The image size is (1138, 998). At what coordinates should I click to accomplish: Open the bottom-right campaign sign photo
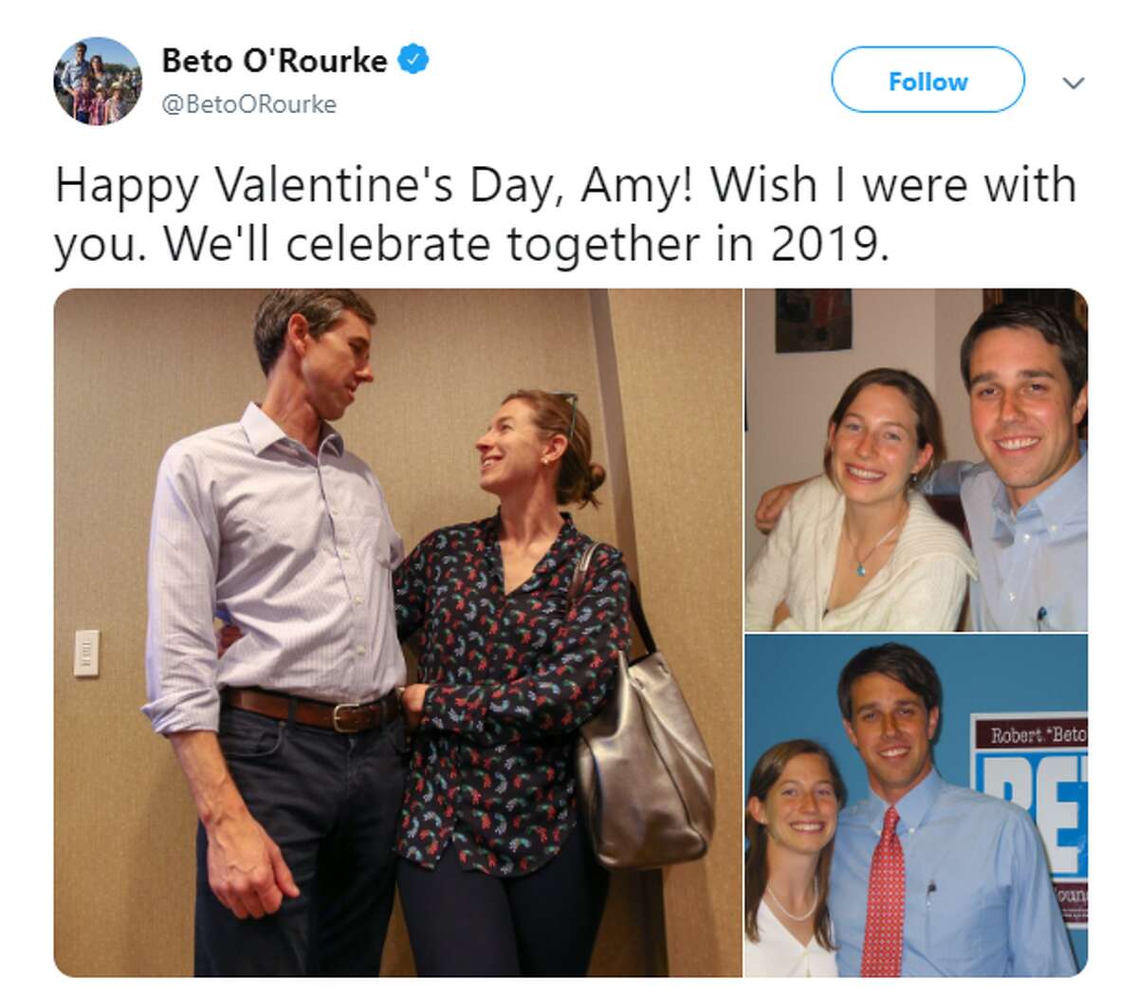pos(910,806)
